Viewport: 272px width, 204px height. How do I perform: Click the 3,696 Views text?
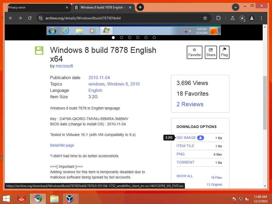click(192, 83)
